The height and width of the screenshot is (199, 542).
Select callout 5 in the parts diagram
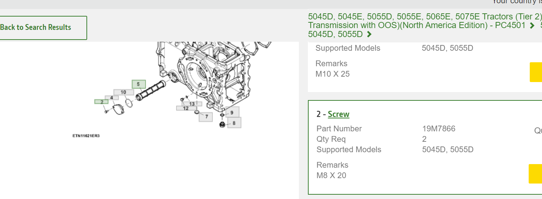[x=139, y=85]
